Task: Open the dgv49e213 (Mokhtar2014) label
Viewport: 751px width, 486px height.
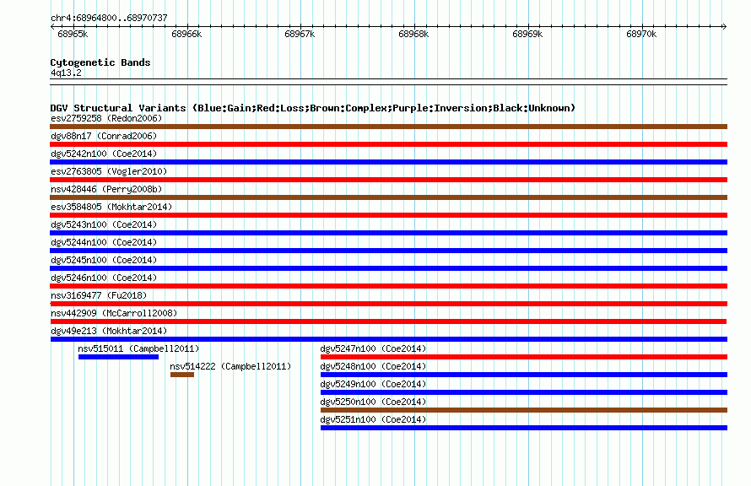Action: pos(109,331)
